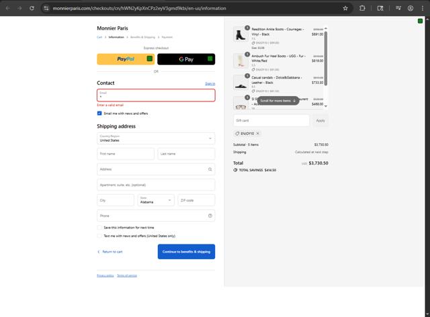Focus the Address field

click(x=156, y=169)
